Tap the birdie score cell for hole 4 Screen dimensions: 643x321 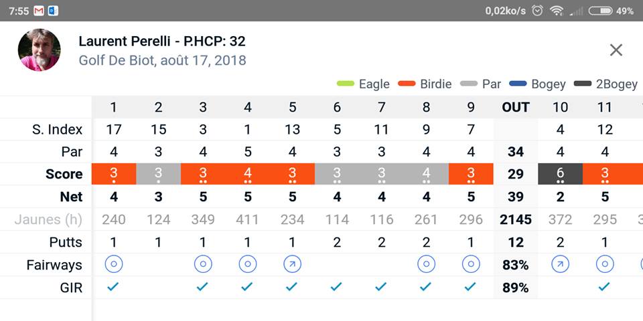point(248,174)
